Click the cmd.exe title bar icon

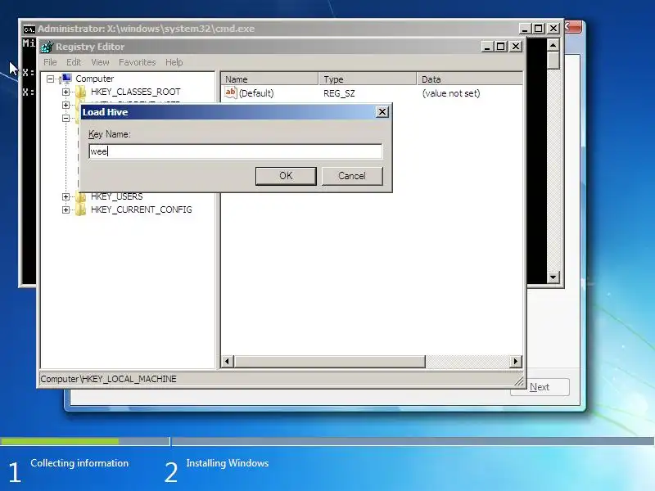[29, 29]
